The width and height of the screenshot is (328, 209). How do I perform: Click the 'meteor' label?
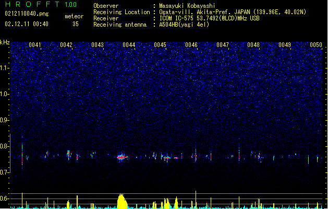point(74,16)
